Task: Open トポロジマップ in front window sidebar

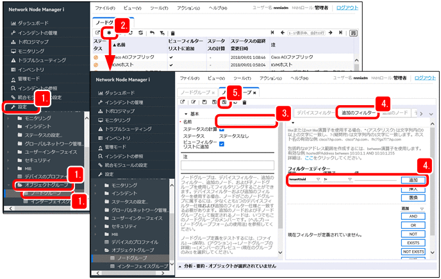Action: coord(119,111)
